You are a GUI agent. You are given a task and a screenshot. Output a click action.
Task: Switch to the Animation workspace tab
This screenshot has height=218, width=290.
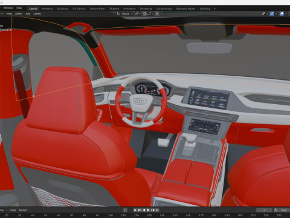click(x=129, y=8)
